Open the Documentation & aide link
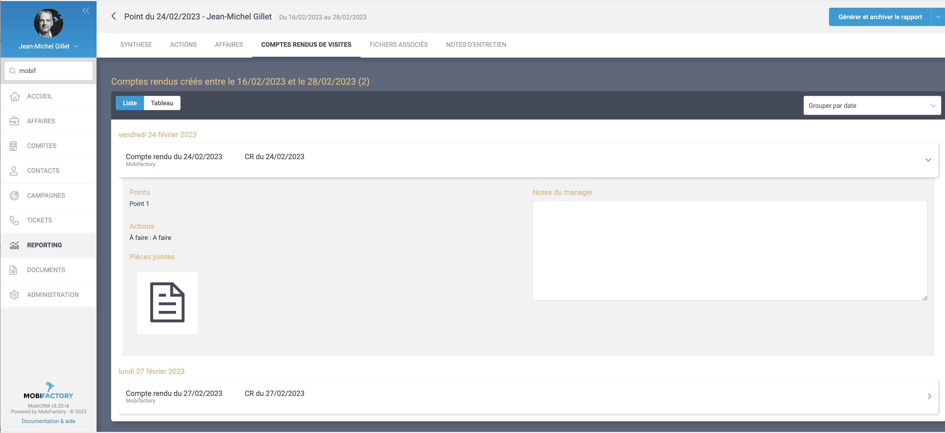Screen dimensions: 945x433 click(x=49, y=421)
